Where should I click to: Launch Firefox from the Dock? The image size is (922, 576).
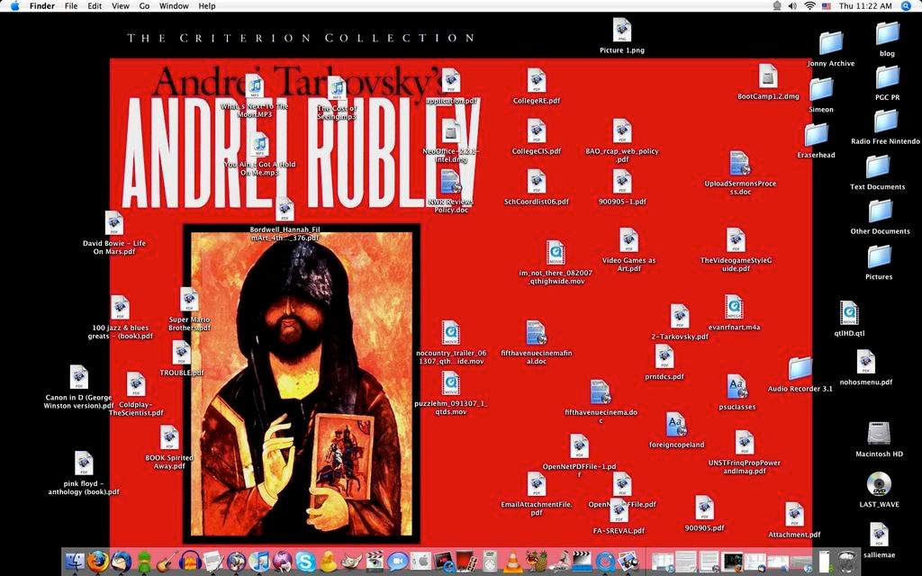97,562
